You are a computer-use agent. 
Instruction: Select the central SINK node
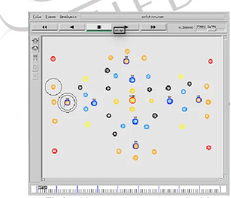click(132, 100)
